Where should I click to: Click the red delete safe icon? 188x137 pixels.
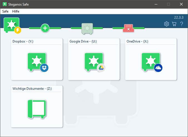(x=128, y=28)
